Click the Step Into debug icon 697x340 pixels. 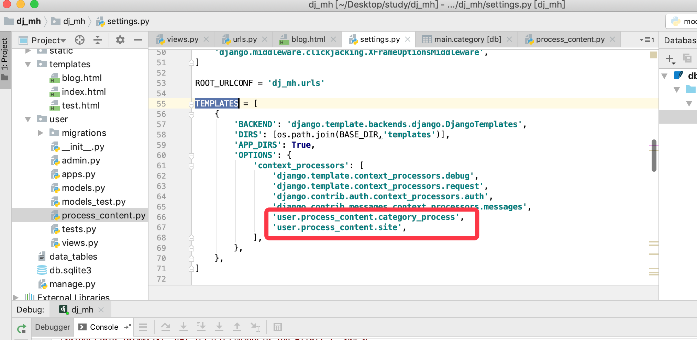[184, 327]
